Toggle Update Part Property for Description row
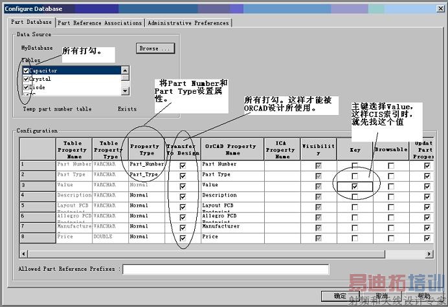This screenshot has height=307, width=448. [427, 196]
